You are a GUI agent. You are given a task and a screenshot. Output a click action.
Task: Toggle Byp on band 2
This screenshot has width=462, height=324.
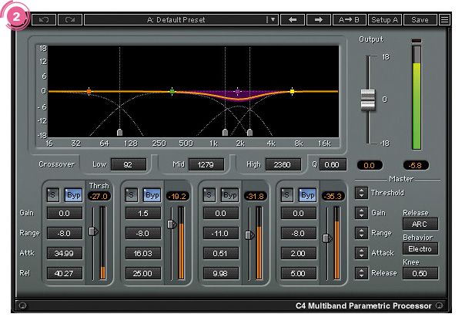pos(152,195)
